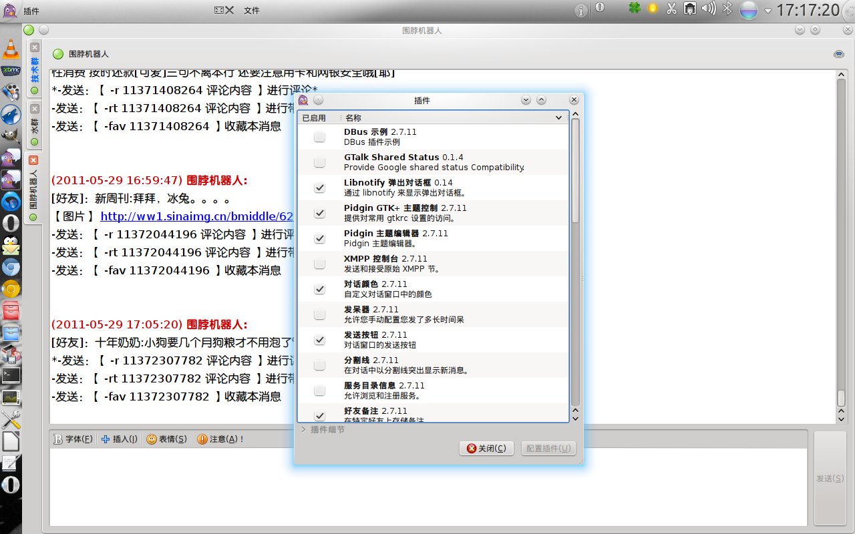Launch the terminal from the dock
The image size is (855, 534).
tap(11, 376)
